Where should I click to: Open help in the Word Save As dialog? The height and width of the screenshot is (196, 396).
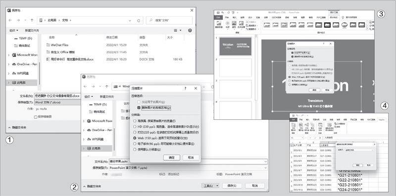click(x=190, y=30)
